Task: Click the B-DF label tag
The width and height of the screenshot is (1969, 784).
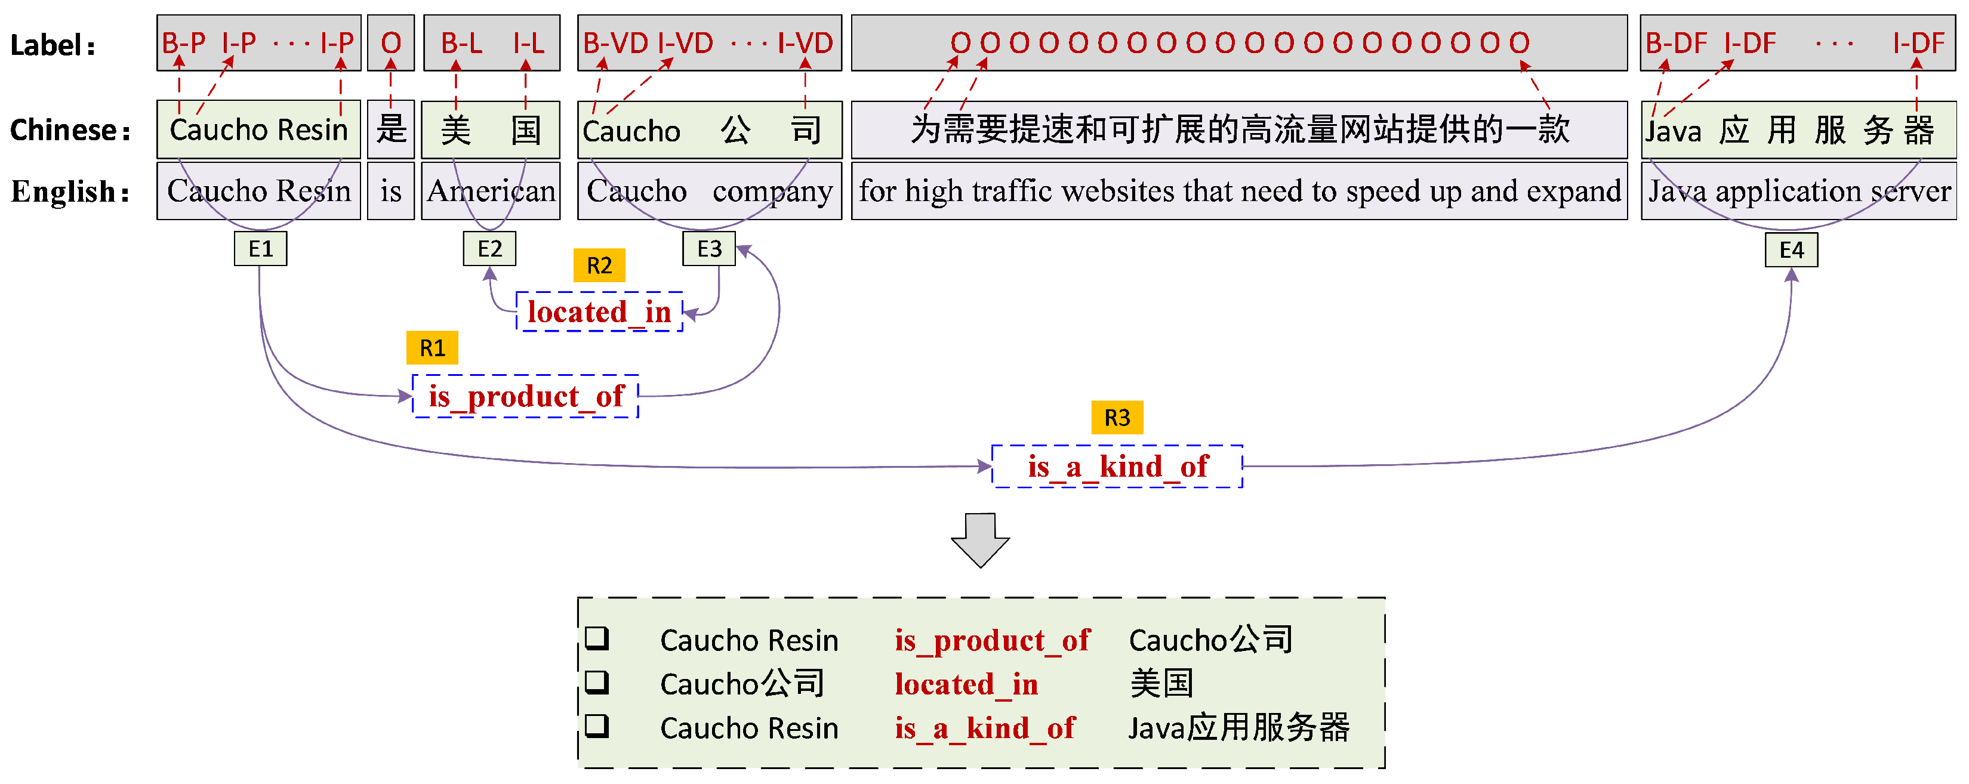Action: [x=1675, y=43]
